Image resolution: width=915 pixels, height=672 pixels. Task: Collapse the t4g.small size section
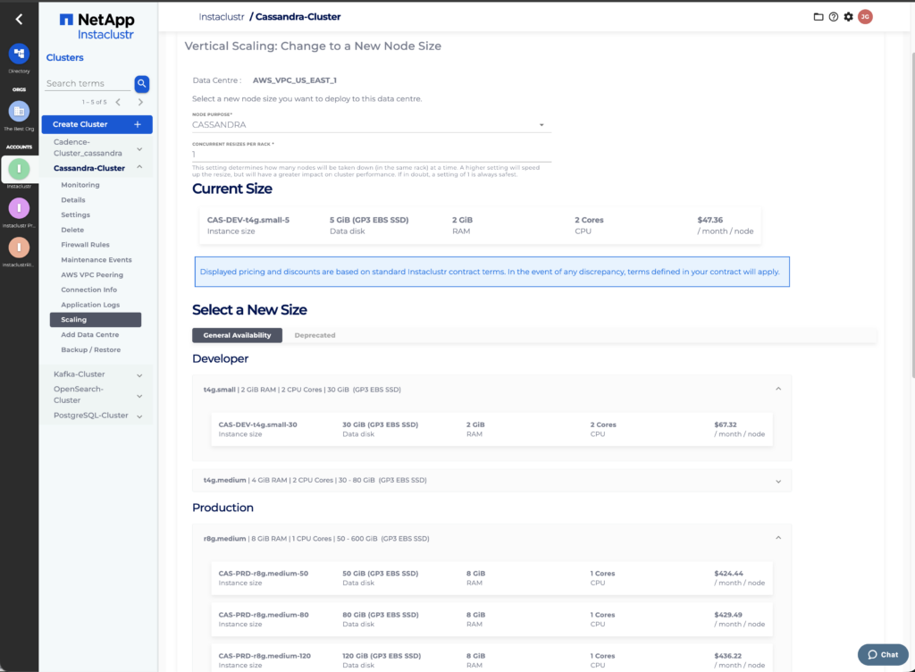coord(777,390)
